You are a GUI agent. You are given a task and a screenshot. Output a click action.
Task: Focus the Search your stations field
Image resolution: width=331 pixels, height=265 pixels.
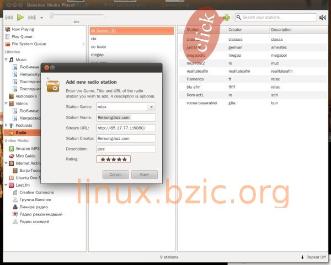(x=276, y=17)
